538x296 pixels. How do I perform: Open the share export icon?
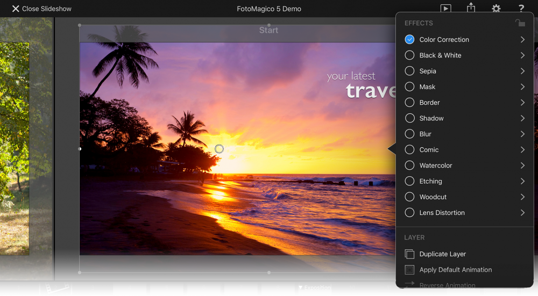(x=471, y=8)
